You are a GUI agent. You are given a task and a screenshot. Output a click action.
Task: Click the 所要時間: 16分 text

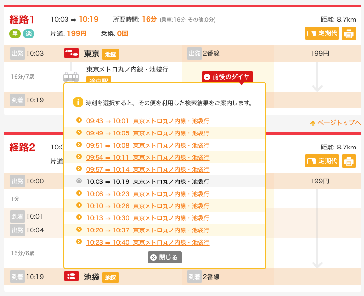135,19
